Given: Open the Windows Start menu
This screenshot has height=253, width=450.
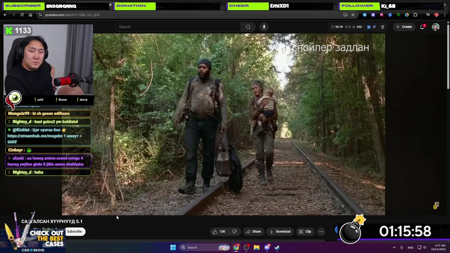Looking at the screenshot, I should click(x=173, y=247).
